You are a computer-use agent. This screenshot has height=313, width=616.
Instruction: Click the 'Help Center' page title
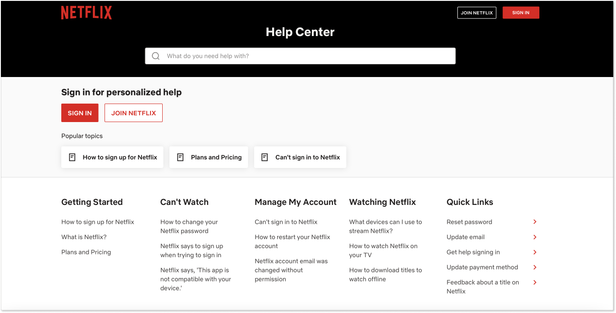coord(300,32)
